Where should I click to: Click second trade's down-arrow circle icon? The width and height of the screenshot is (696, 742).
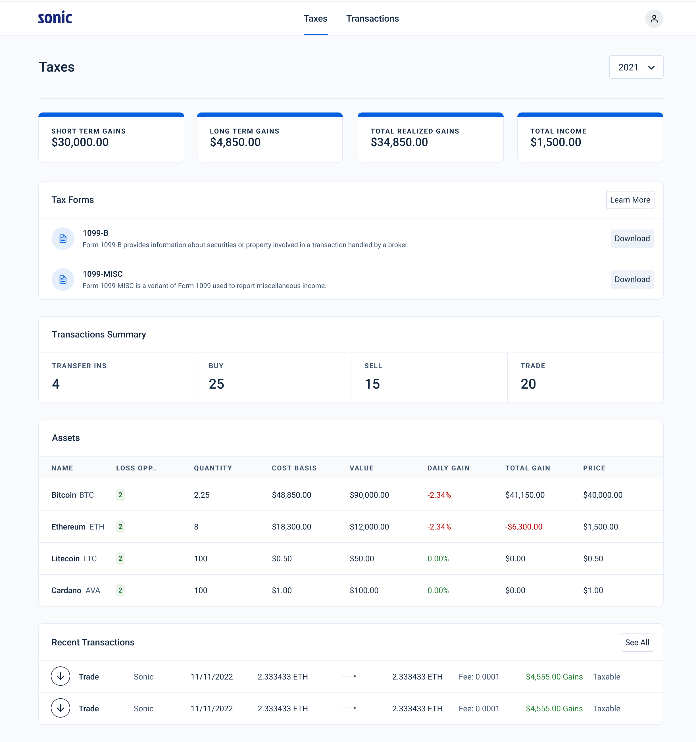[x=61, y=708]
